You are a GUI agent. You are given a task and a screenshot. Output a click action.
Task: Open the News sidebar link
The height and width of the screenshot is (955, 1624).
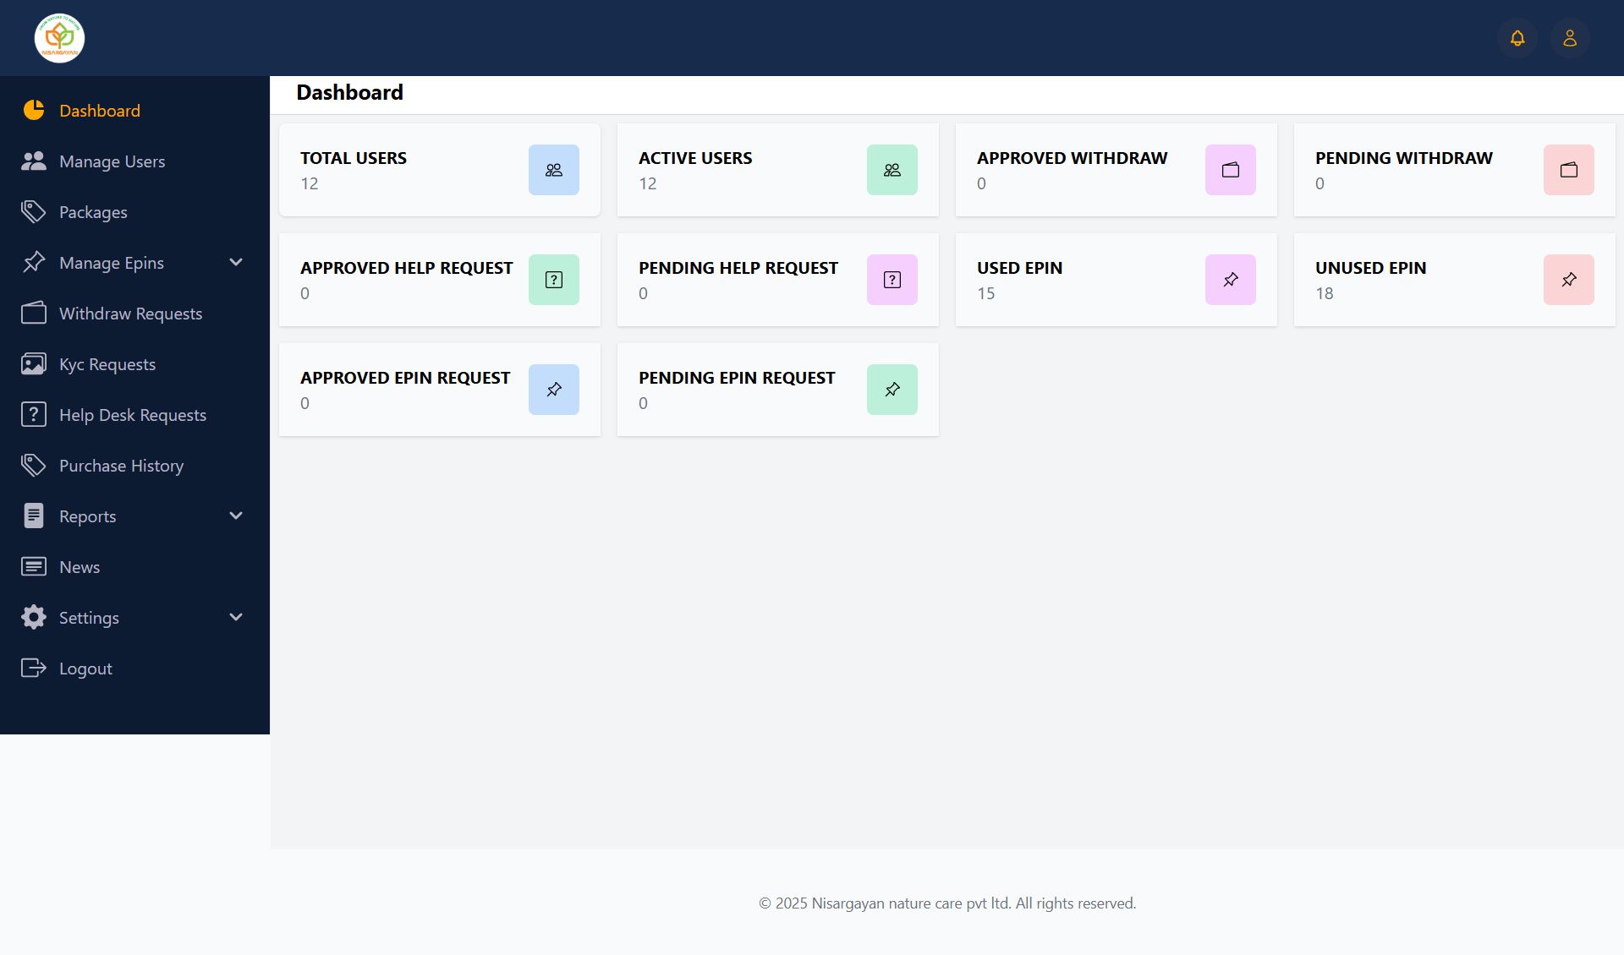coord(80,567)
